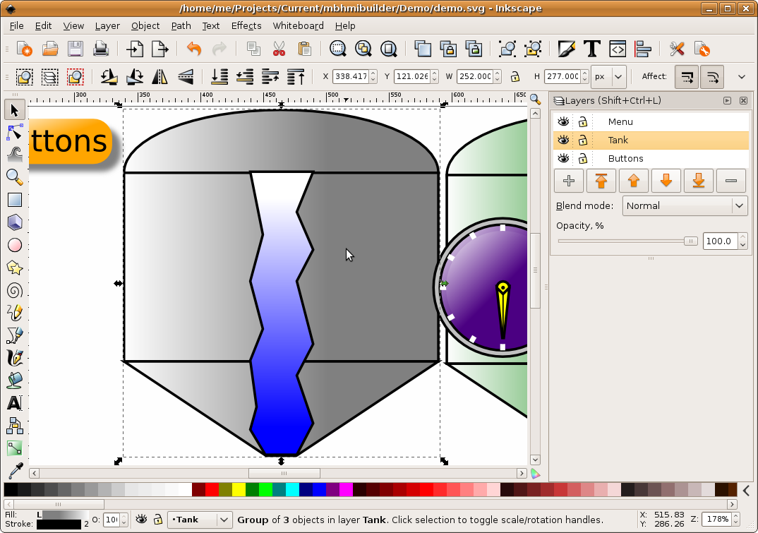Select the Text tool in toolbox
This screenshot has height=533, width=758.
pyautogui.click(x=15, y=403)
